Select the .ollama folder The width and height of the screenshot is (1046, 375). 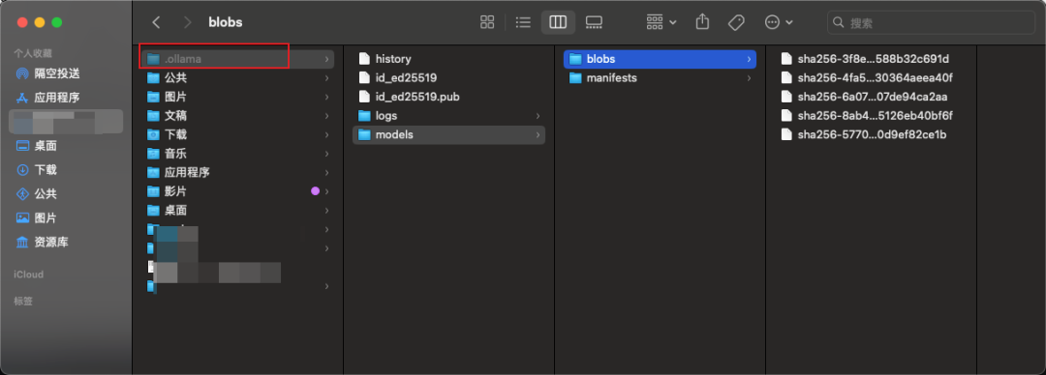point(238,59)
